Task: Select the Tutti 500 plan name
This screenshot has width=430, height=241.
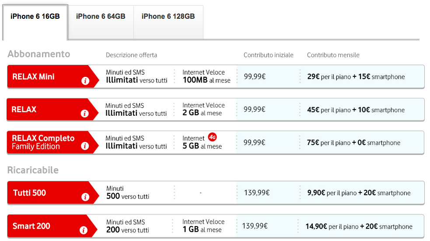Action: click(x=29, y=193)
